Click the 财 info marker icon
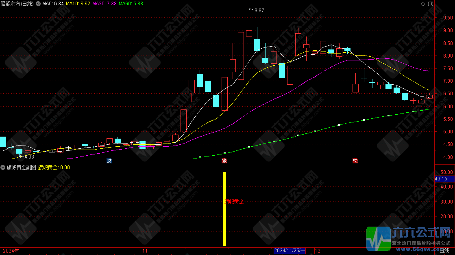455x255 pixels. pyautogui.click(x=109, y=161)
